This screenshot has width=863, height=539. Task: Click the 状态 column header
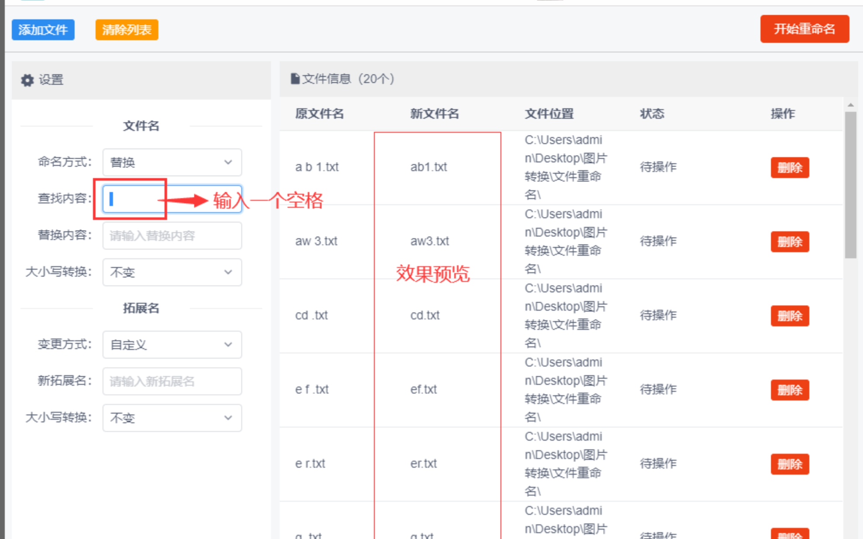point(652,114)
